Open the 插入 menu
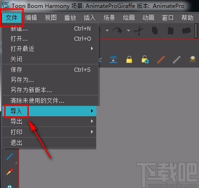199x188 pixels. 90,18
